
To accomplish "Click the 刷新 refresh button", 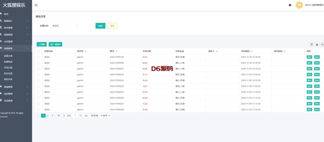I will [41, 44].
